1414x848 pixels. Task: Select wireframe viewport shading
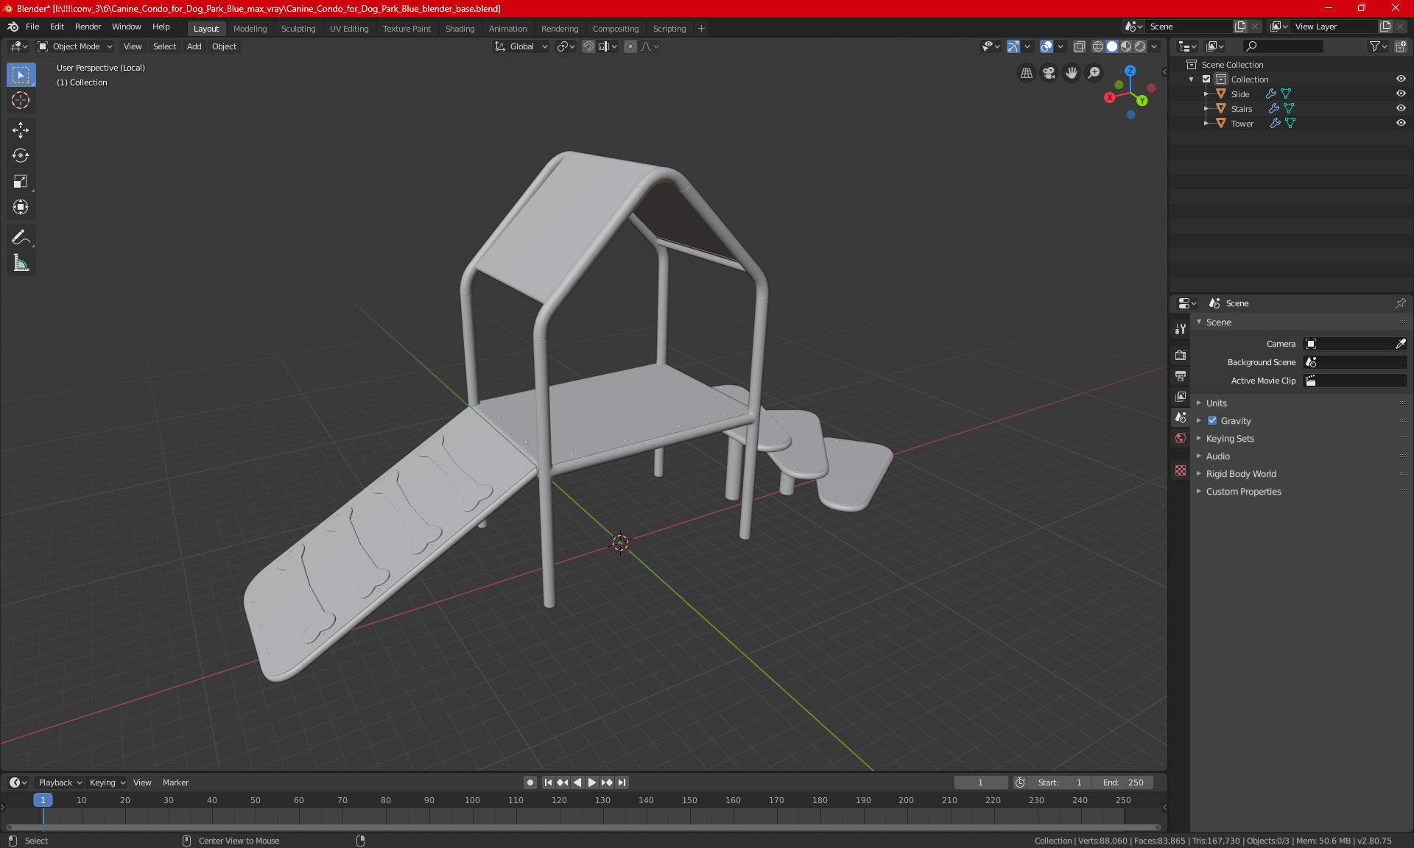click(1097, 46)
